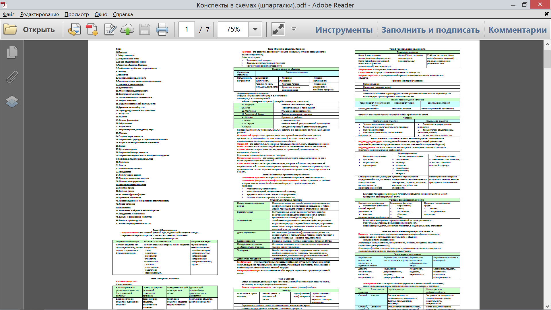This screenshot has width=551, height=310.
Task: Click the page number input field
Action: point(187,29)
